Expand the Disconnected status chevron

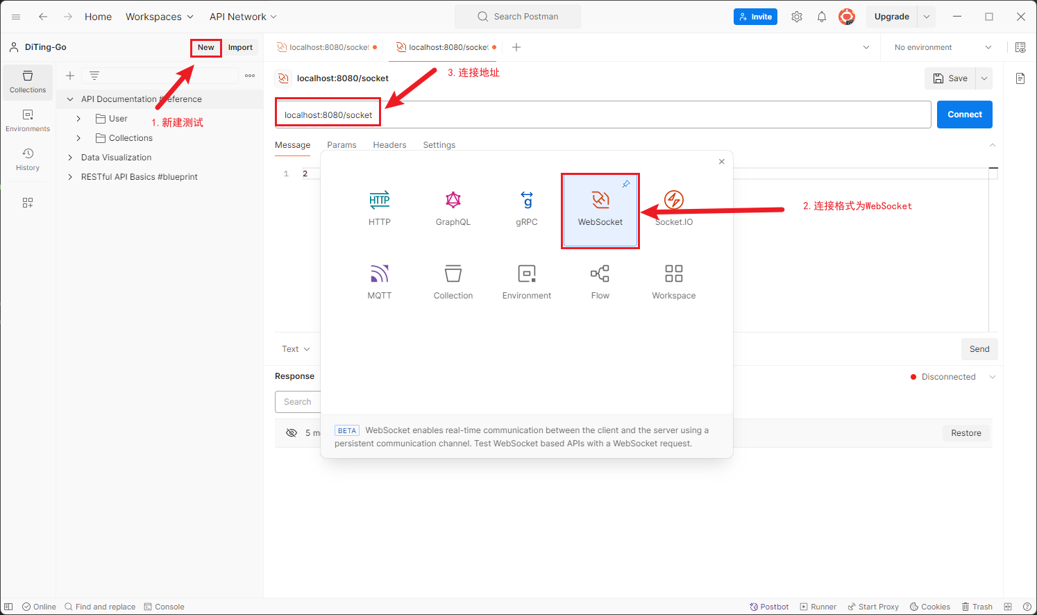(x=993, y=377)
